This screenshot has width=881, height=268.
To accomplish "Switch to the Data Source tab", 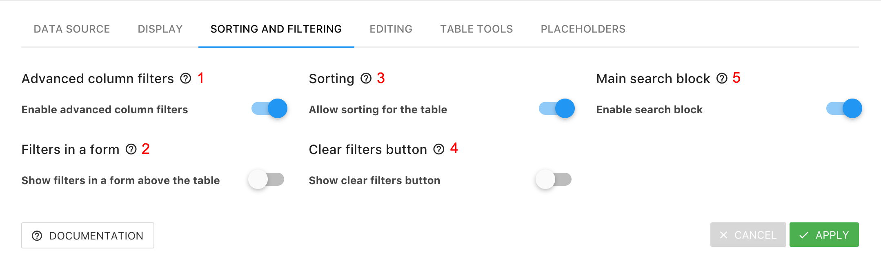I will click(72, 29).
